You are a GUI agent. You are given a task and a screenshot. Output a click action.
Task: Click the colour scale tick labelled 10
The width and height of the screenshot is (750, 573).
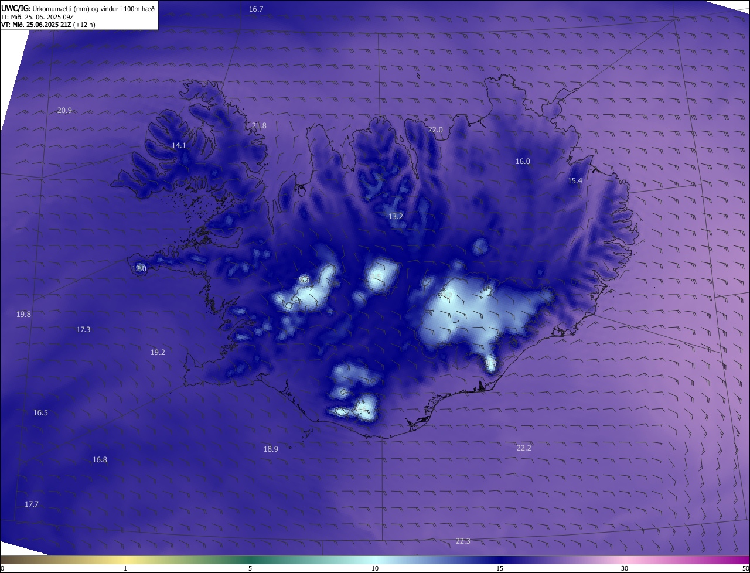tap(375, 568)
